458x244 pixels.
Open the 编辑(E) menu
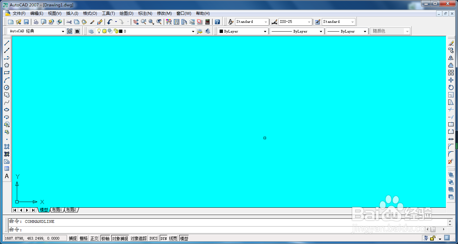click(37, 13)
